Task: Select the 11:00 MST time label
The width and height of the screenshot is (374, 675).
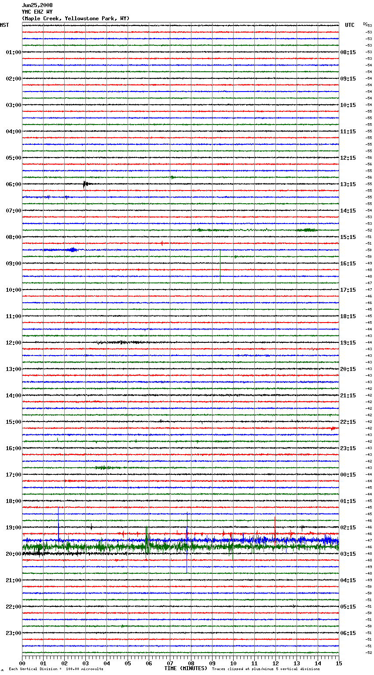Action: click(14, 316)
